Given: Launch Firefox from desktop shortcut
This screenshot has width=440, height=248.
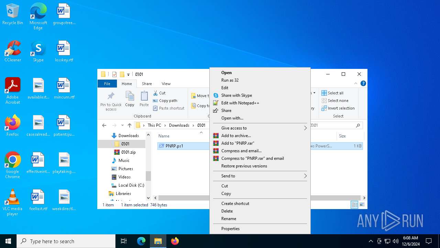Looking at the screenshot, I should (x=13, y=126).
